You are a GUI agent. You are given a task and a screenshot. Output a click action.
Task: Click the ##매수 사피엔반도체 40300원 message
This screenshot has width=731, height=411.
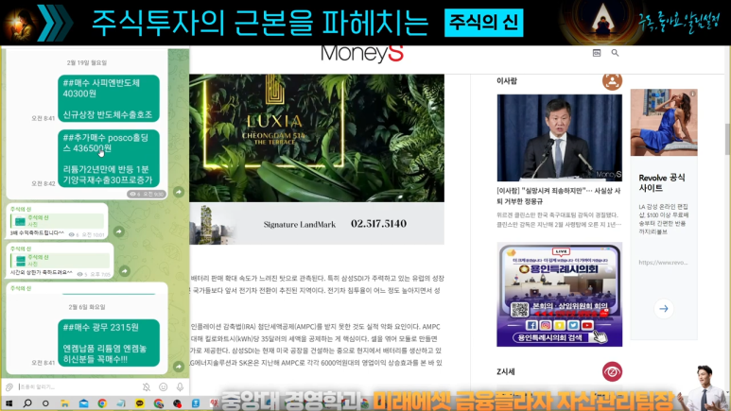[109, 98]
